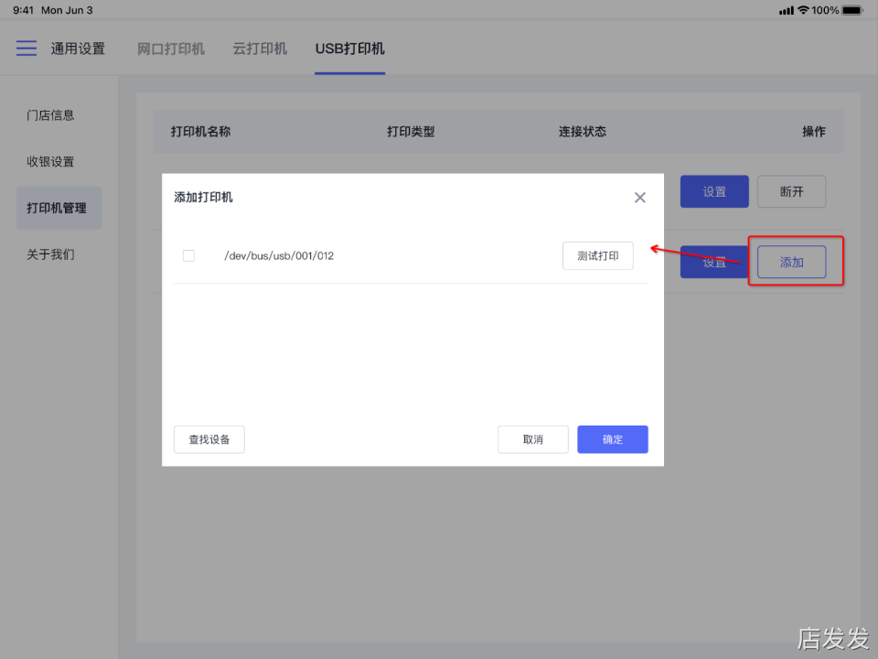Image resolution: width=878 pixels, height=659 pixels.
Task: Close the 添加打印机 dialog with X
Action: (640, 198)
